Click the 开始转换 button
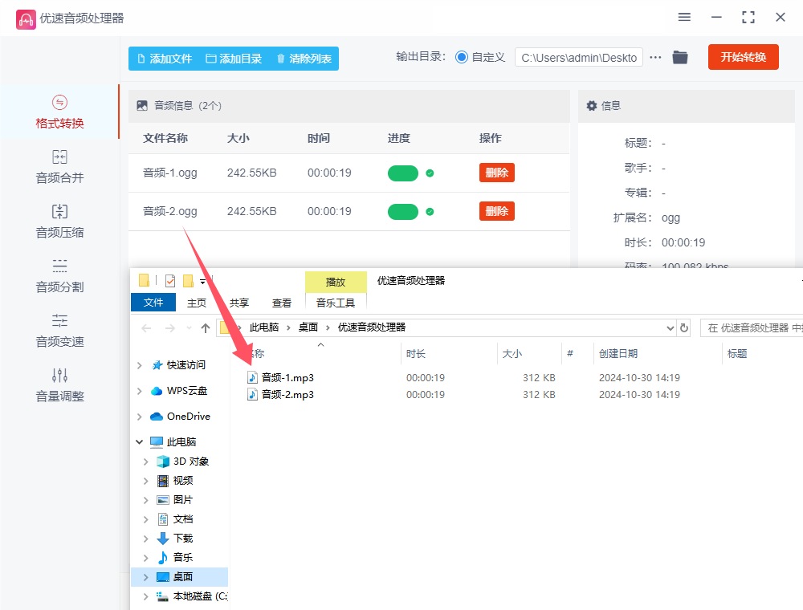The image size is (803, 610). point(744,57)
